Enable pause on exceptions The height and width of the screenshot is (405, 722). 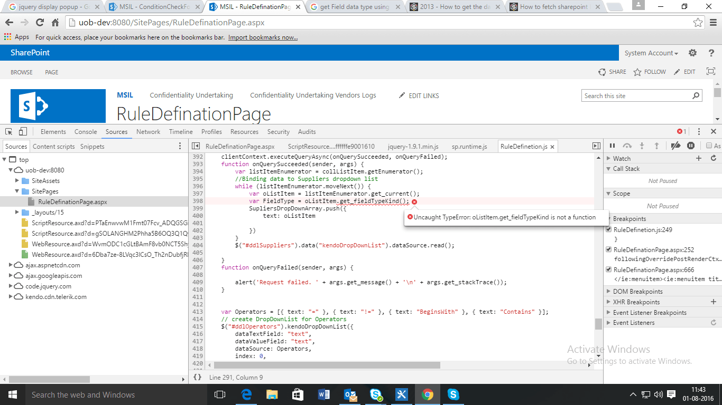[x=691, y=146]
